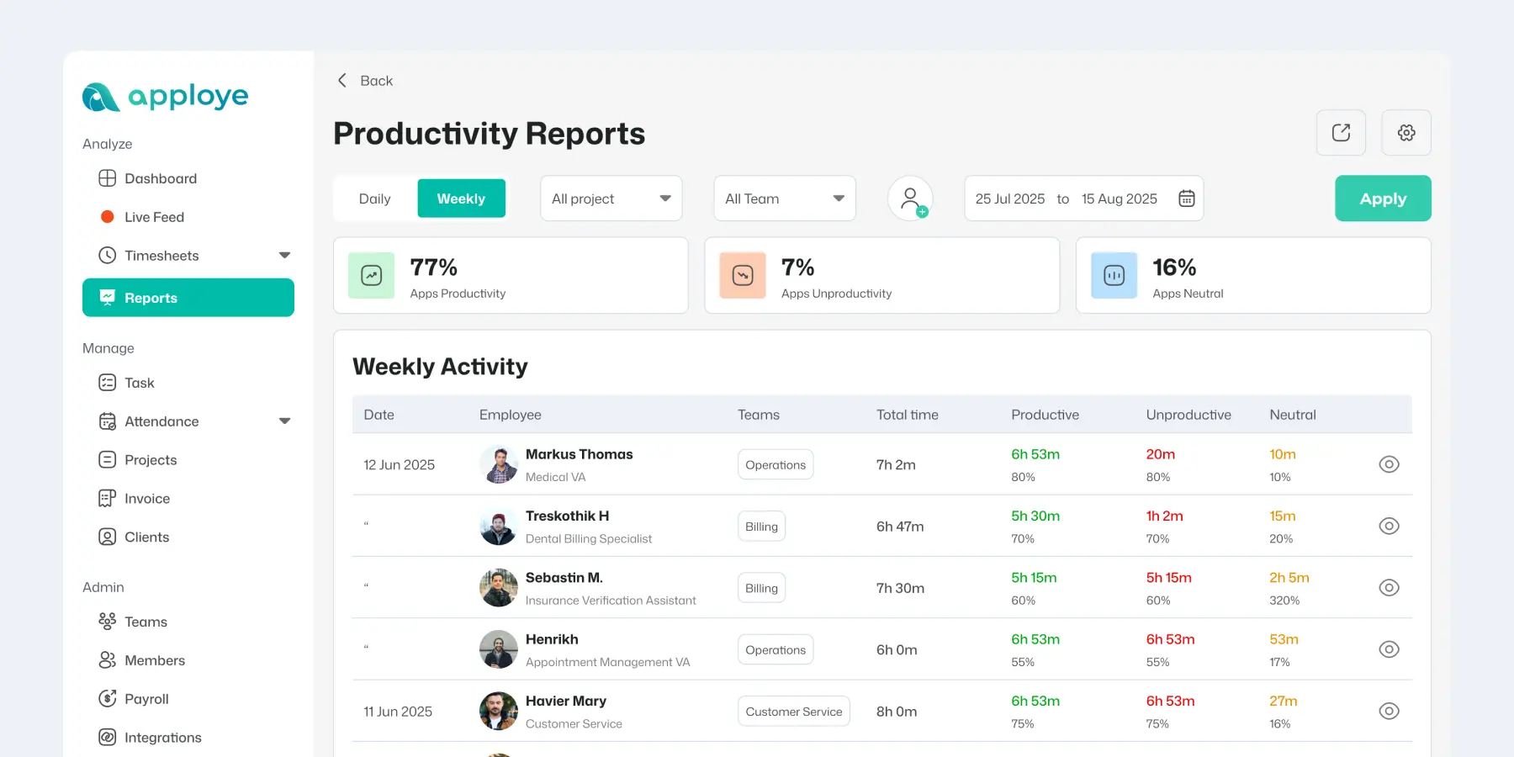
Task: Click the 25 Jul 2025 start date
Action: point(1010,199)
